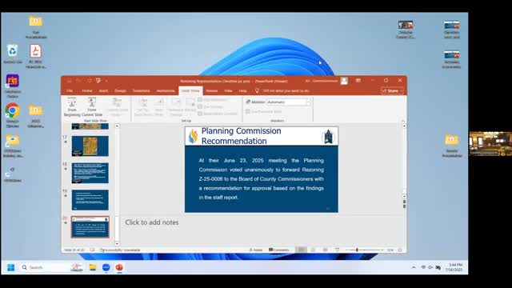512x288 pixels.
Task: Toggle the Show Media Controls checkbox
Action: click(200, 114)
